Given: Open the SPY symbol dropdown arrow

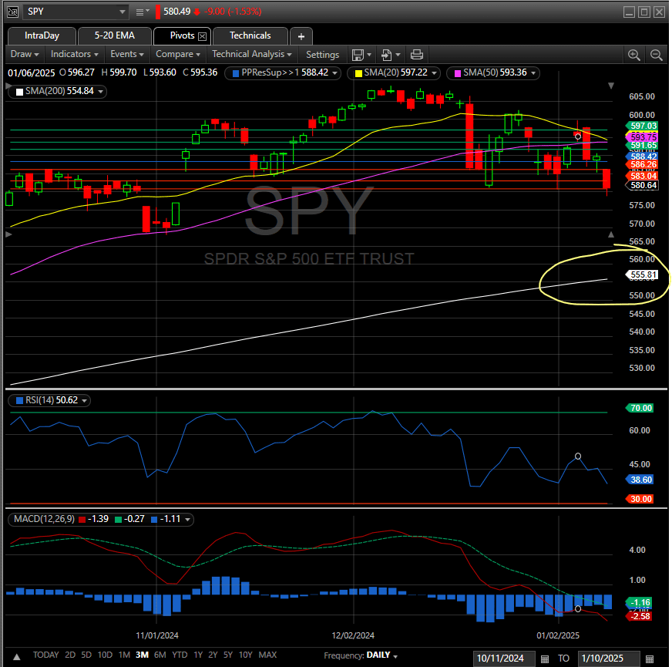Looking at the screenshot, I should pos(122,12).
